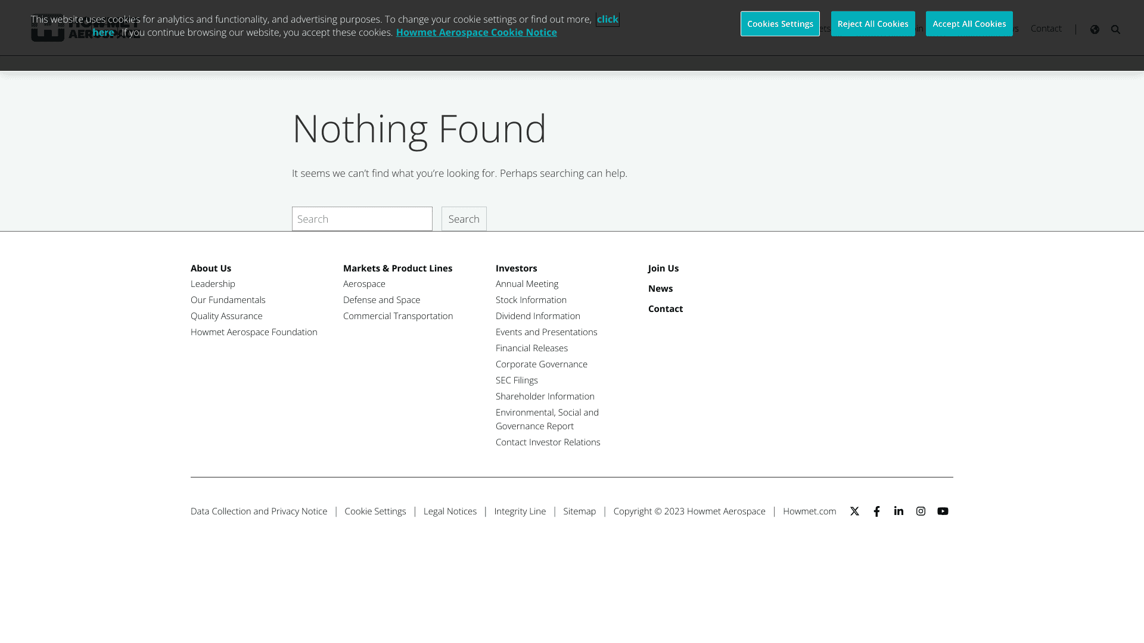The height and width of the screenshot is (643, 1144).
Task: Click the globe language icon in header
Action: [x=1095, y=29]
